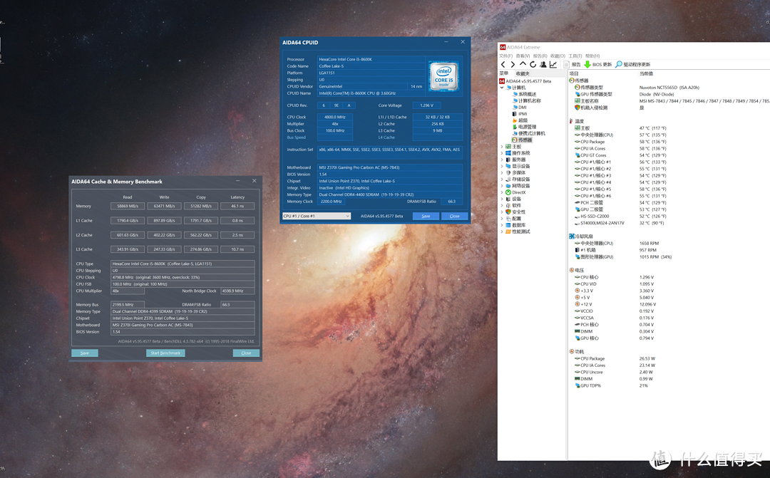Image resolution: width=770 pixels, height=478 pixels.
Task: Select the 安全性 shield tree item
Action: (x=515, y=212)
